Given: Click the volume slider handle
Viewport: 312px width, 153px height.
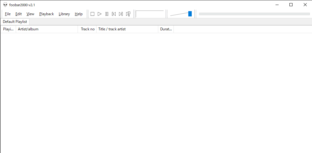Looking at the screenshot, I should click(x=190, y=14).
